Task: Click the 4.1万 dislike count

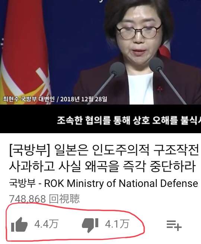Action: click(x=117, y=224)
